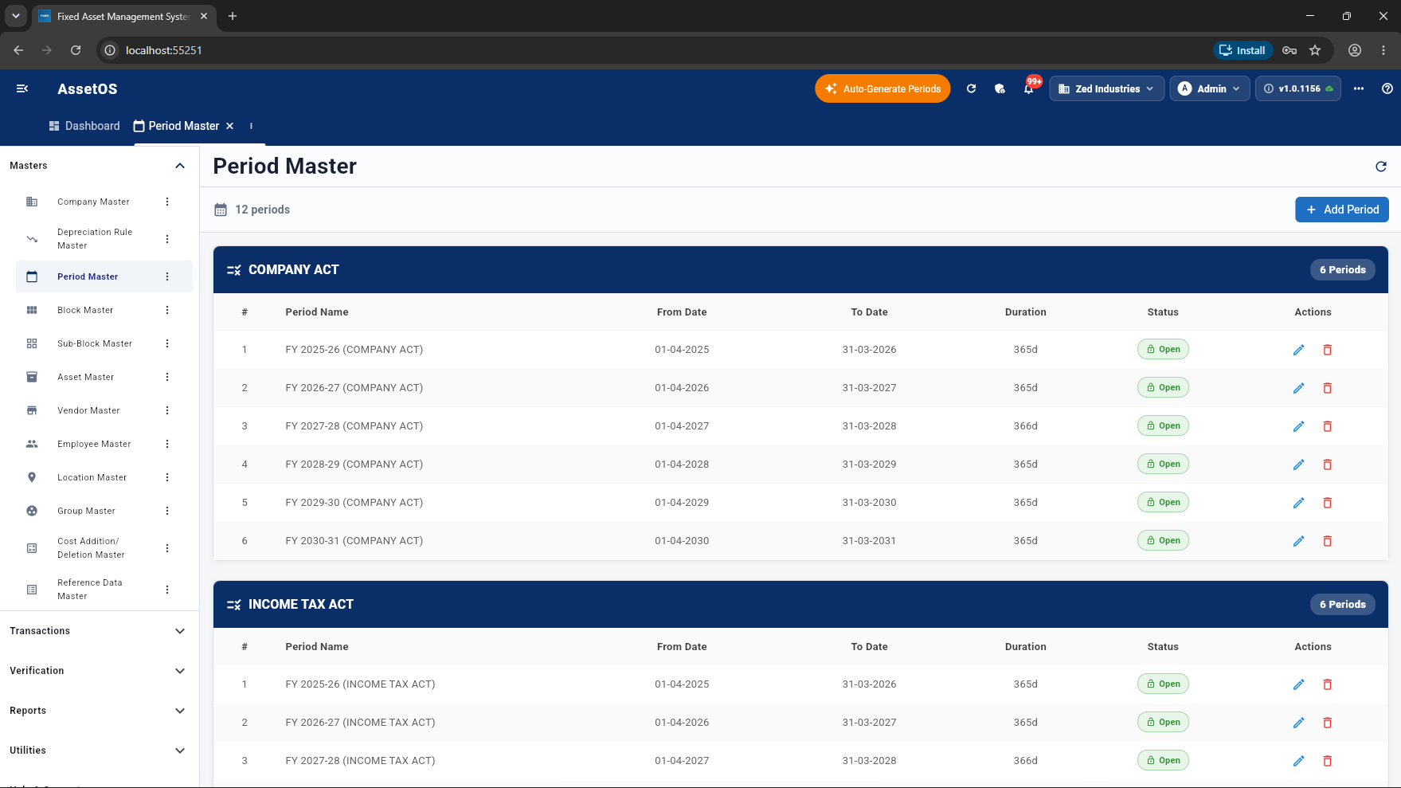Delete FY 2026-27 (INCOME TAX ACT) period
Viewport: 1401px width, 788px height.
(x=1328, y=723)
